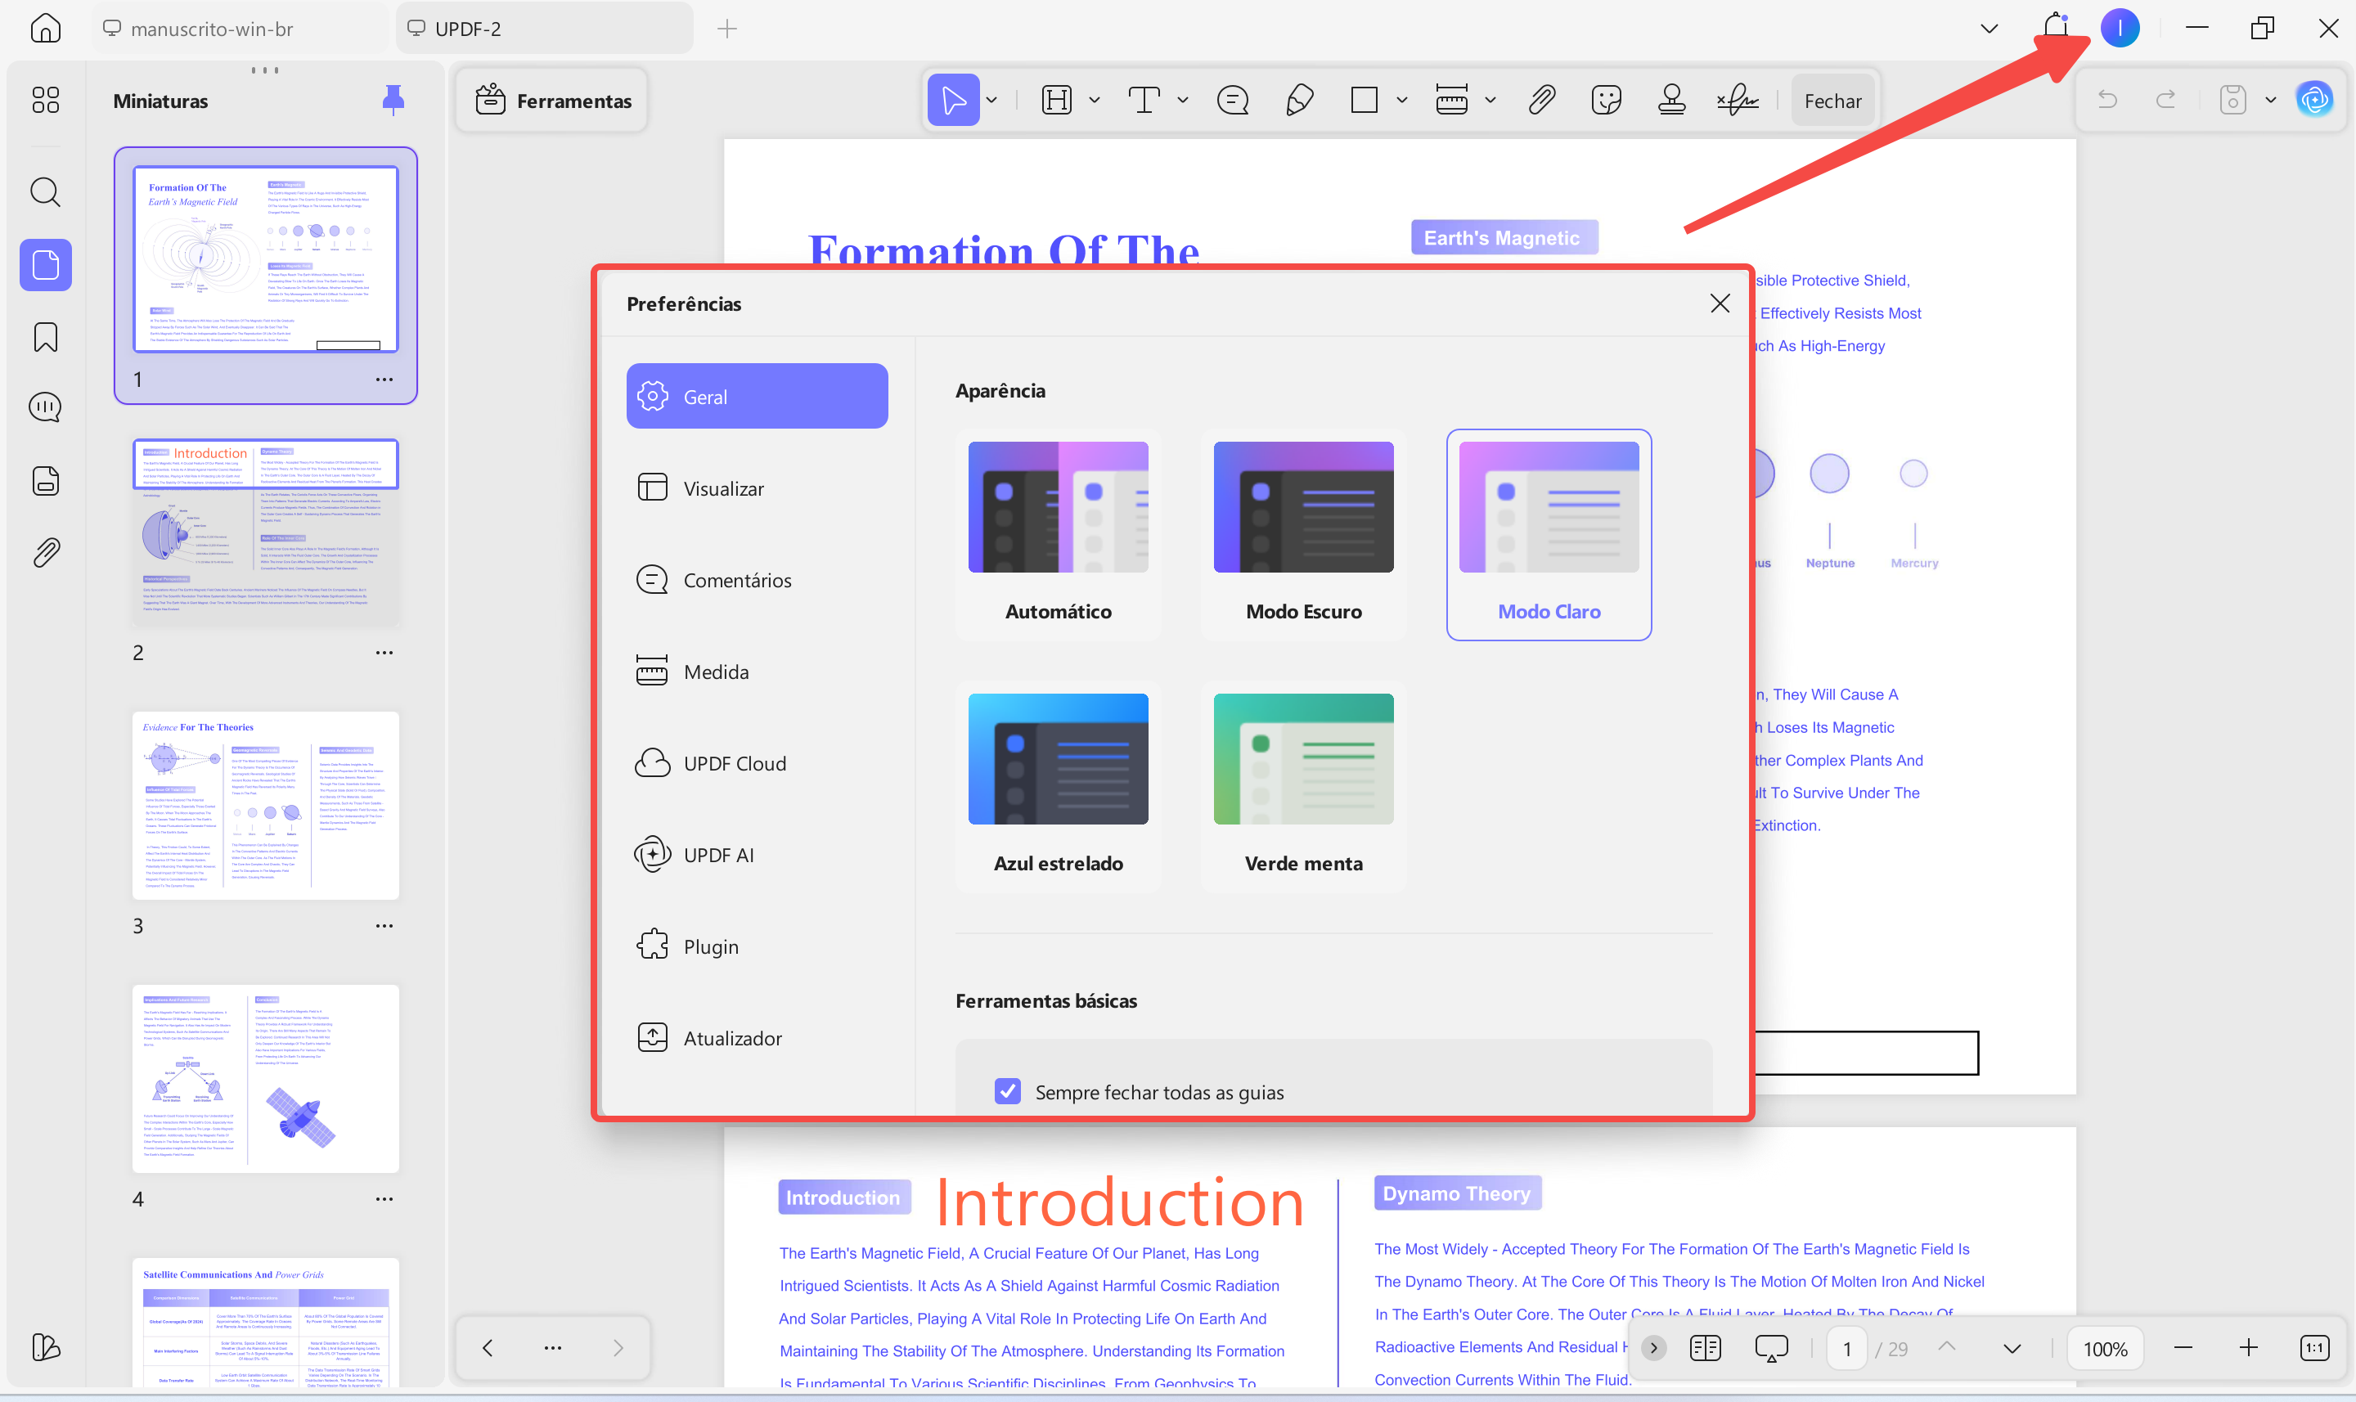2356x1402 pixels.
Task: Choose the Modo Escuro appearance theme
Action: pyautogui.click(x=1304, y=535)
